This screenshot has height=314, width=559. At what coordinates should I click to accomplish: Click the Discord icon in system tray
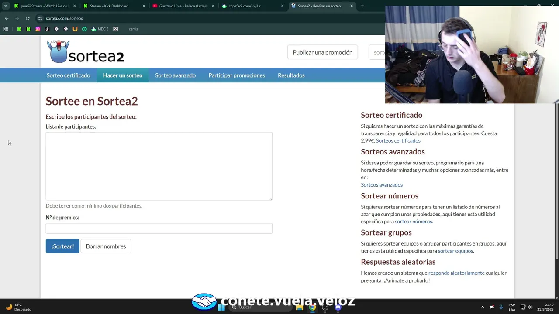(492, 307)
